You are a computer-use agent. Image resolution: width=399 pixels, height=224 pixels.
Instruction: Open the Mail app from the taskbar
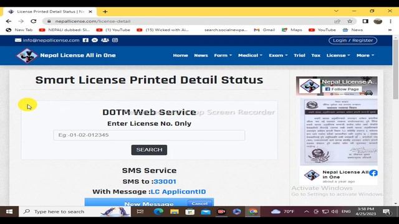click(x=206, y=212)
